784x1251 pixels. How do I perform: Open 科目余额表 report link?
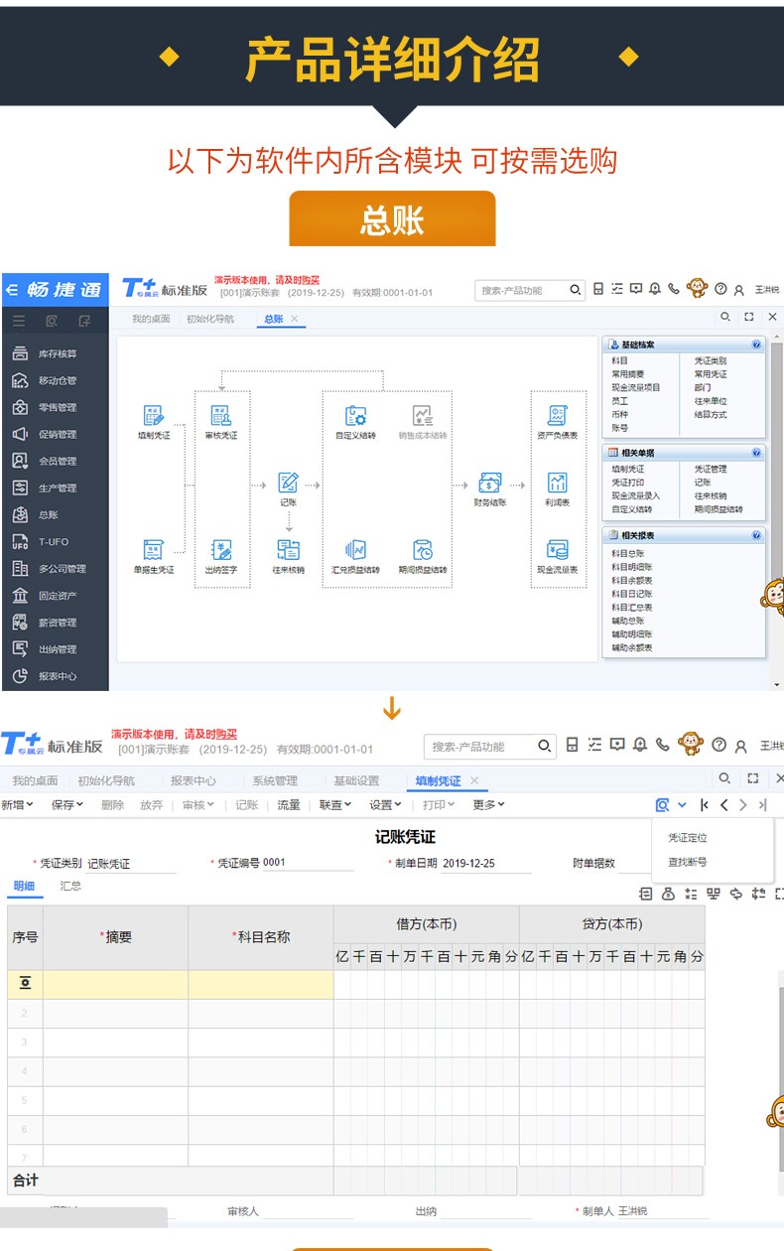[631, 580]
